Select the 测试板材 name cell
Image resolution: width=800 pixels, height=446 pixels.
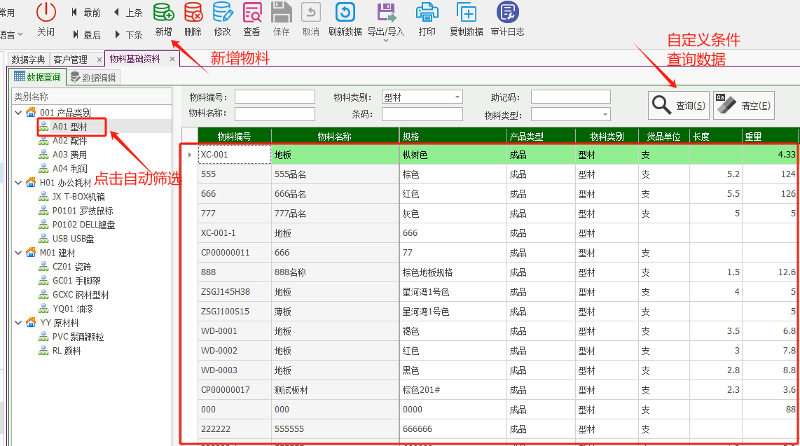click(x=335, y=389)
